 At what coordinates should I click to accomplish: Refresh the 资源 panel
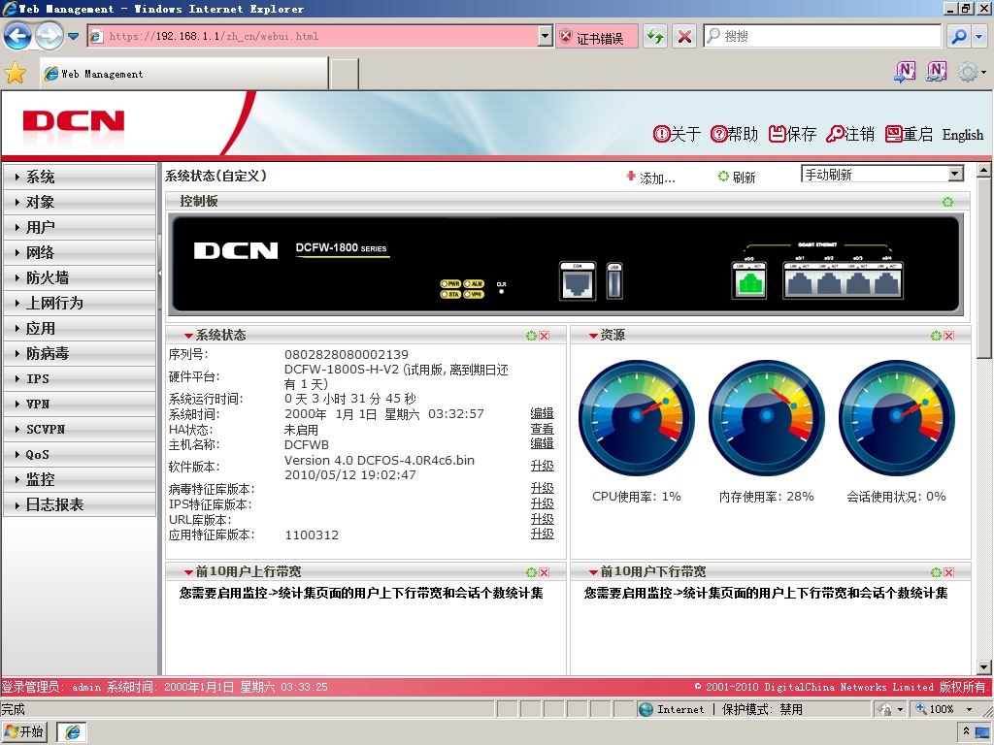coord(936,336)
